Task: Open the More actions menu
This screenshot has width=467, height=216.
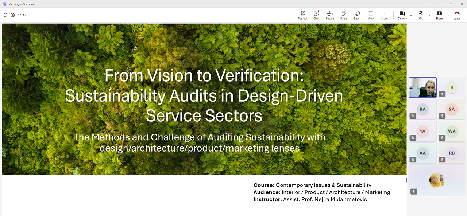Action: [385, 15]
